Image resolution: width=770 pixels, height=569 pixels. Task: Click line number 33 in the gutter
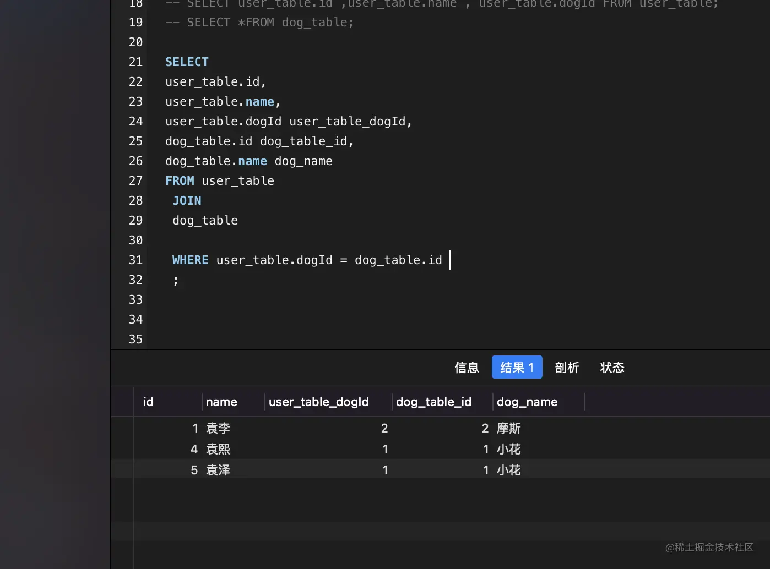135,300
